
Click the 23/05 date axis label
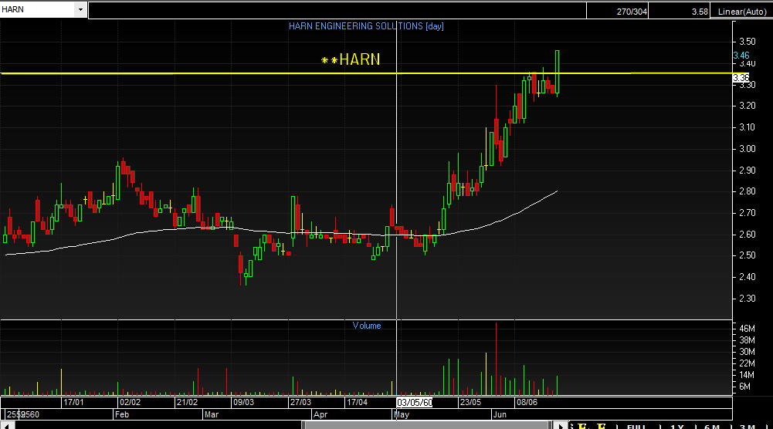[470, 403]
